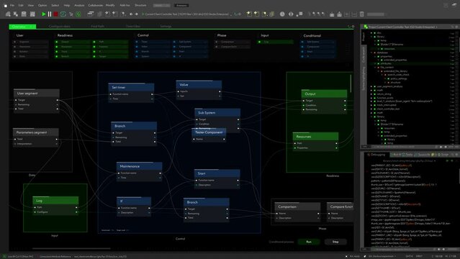Click the green circular refresh icon beside Stop
The width and height of the screenshot is (460, 259).
coord(63,14)
